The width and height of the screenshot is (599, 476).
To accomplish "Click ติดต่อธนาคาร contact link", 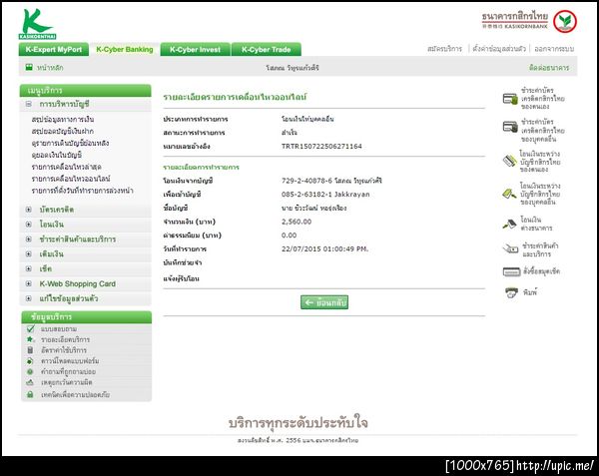I will [549, 68].
